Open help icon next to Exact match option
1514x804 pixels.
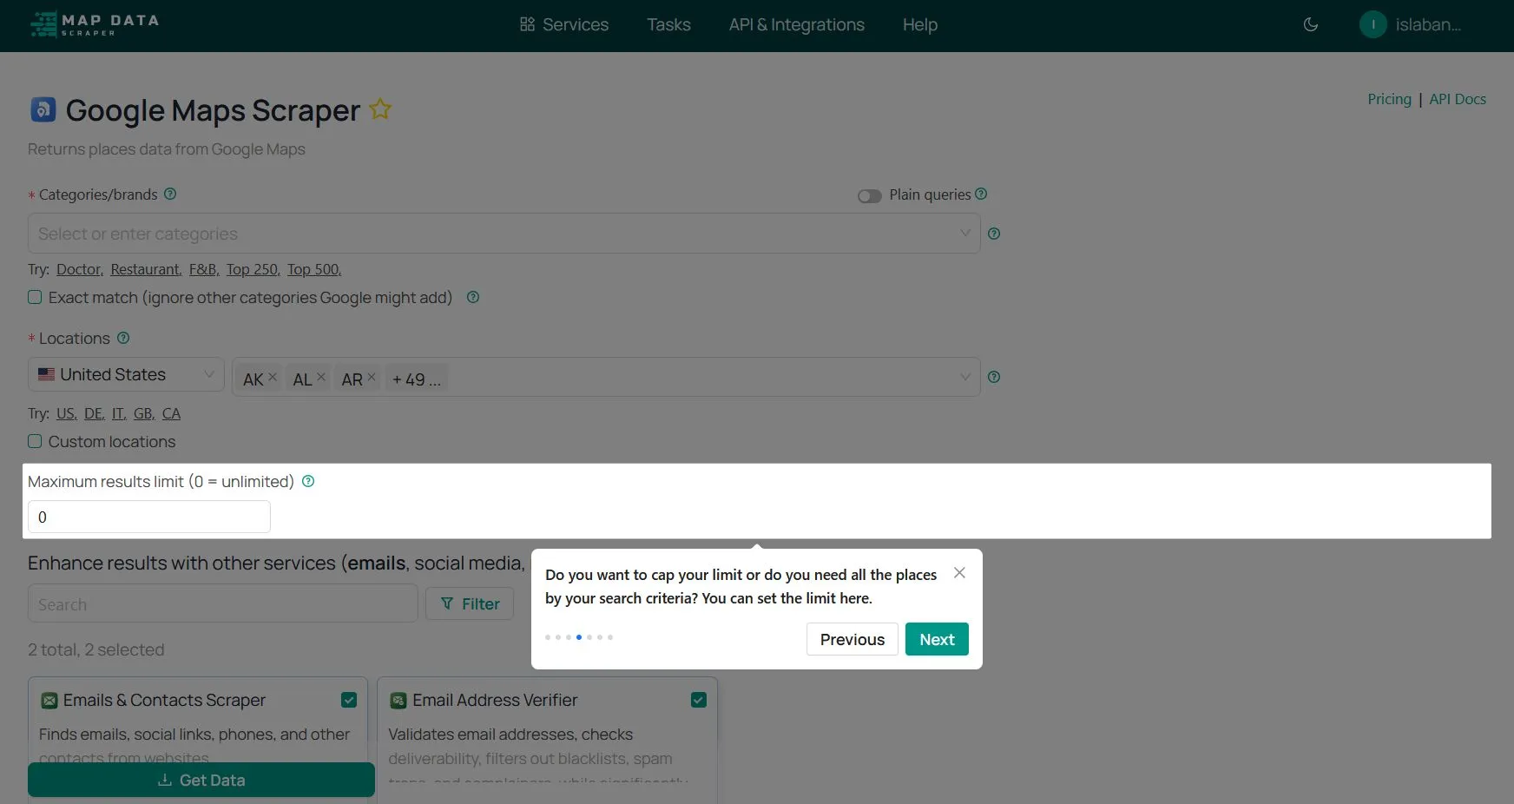tap(473, 297)
